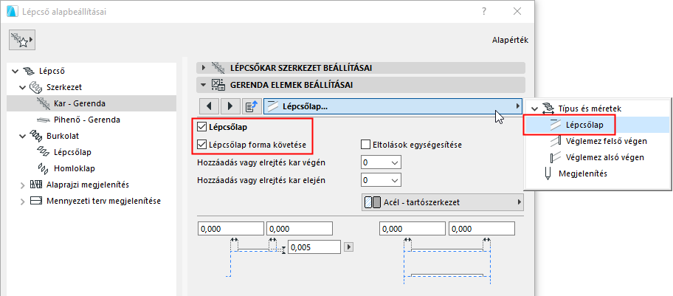Collapse the Lépcső tree node
This screenshot has width=673, height=296.
click(16, 71)
